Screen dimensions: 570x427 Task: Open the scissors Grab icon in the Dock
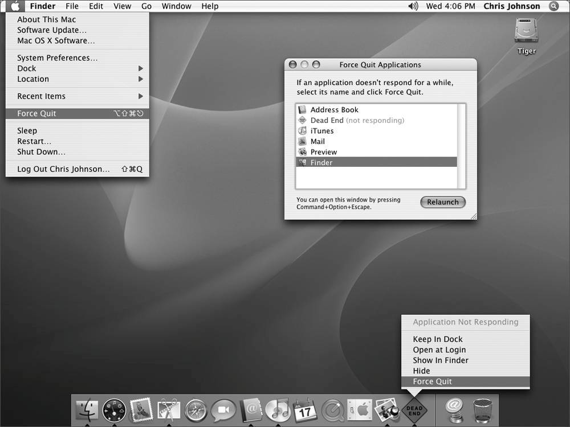[169, 410]
